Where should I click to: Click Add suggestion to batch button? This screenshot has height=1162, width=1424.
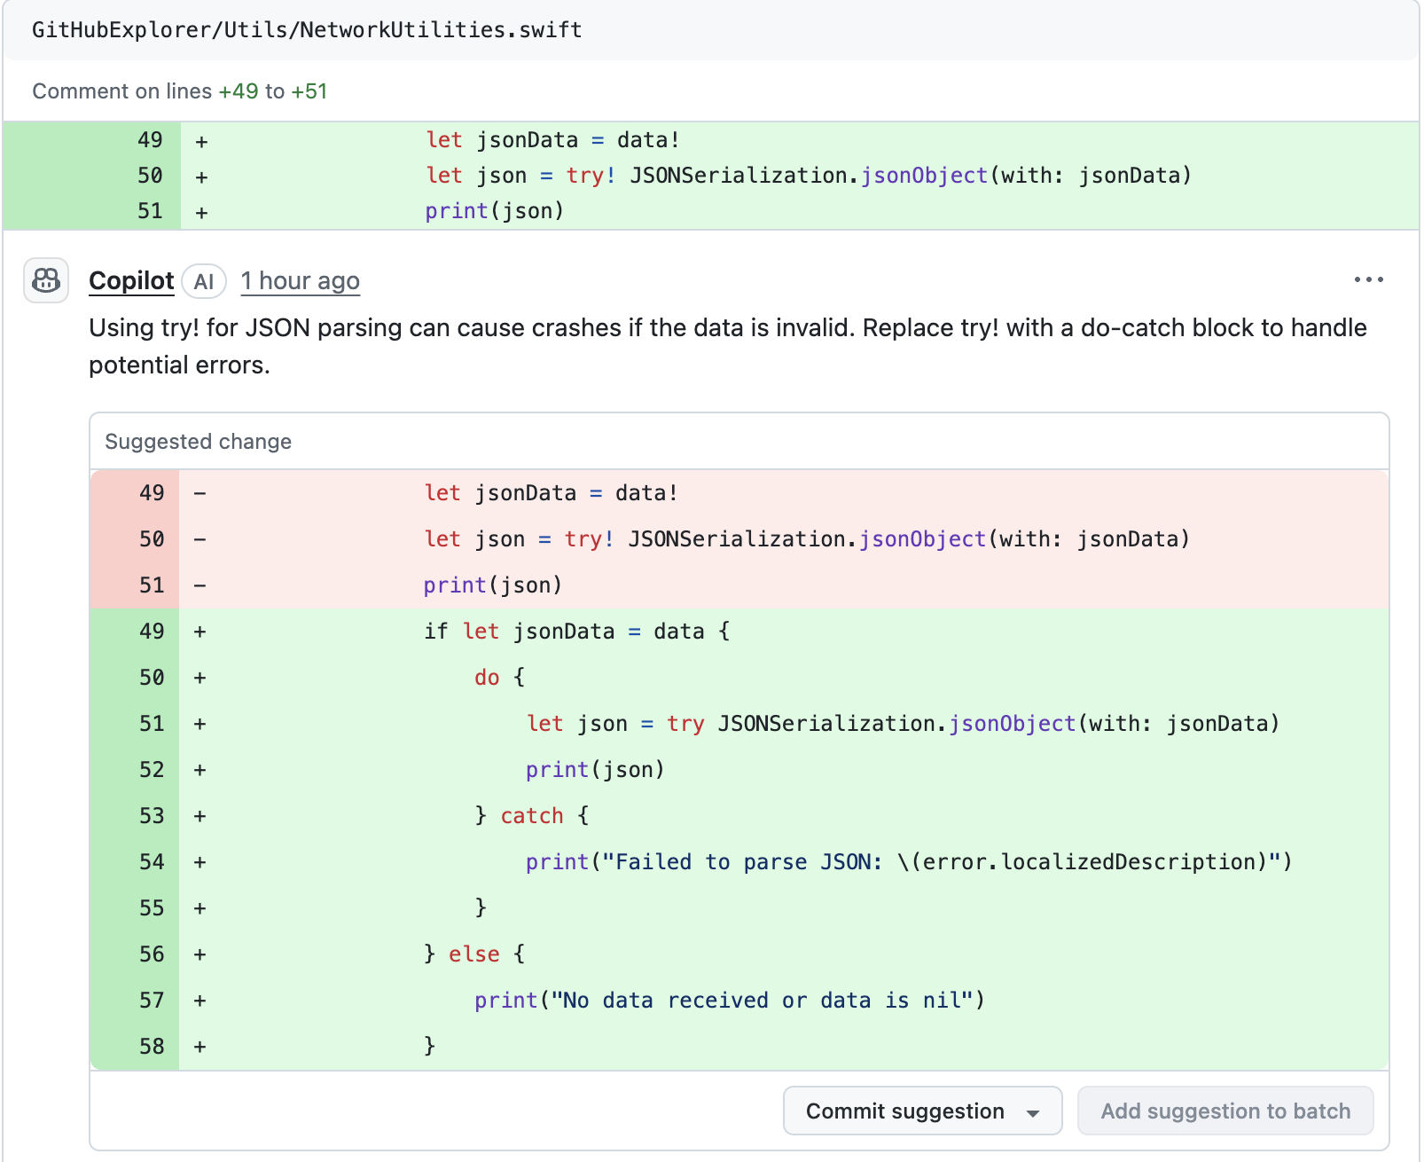[x=1225, y=1111]
